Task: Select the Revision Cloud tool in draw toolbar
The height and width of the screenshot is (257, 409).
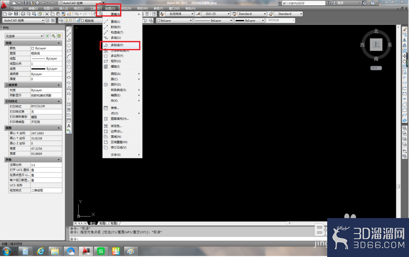Action: tap(69, 67)
